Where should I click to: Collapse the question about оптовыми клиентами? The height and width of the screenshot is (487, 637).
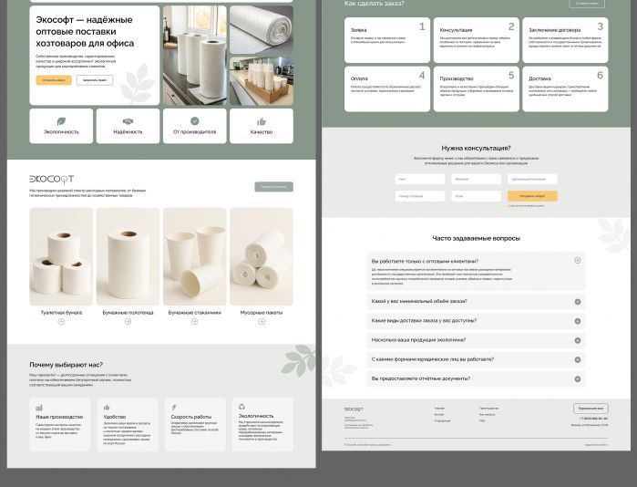[577, 260]
